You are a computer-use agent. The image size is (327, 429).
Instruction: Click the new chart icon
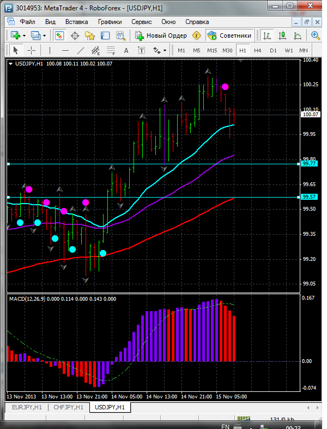pyautogui.click(x=16, y=35)
